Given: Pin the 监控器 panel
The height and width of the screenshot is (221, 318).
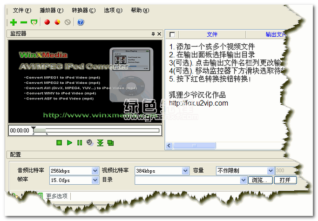Looking at the screenshot, I should pyautogui.click(x=153, y=34).
